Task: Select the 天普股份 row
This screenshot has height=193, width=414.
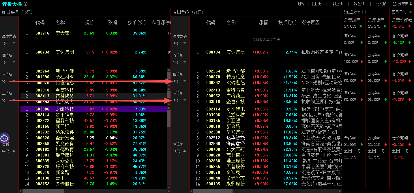Action: coord(266,167)
